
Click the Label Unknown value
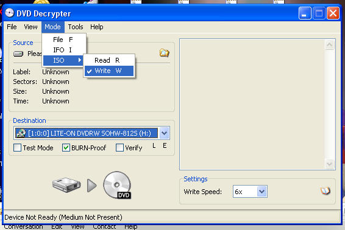pos(55,72)
